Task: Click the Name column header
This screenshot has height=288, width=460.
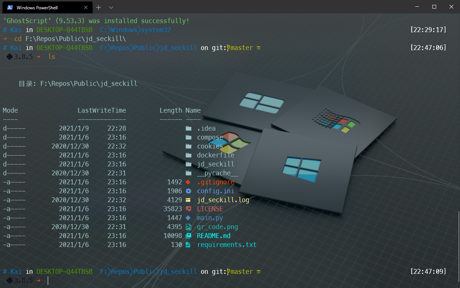Action: coord(193,110)
